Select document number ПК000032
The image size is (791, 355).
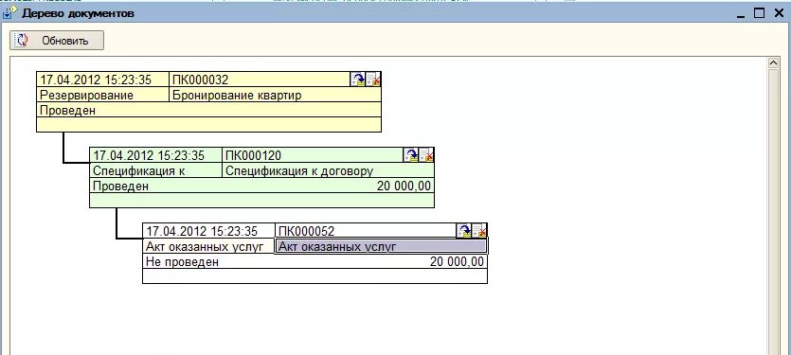click(200, 80)
